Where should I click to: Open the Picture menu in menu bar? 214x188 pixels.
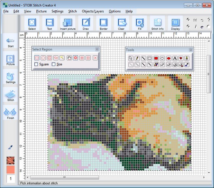pyautogui.click(x=41, y=11)
